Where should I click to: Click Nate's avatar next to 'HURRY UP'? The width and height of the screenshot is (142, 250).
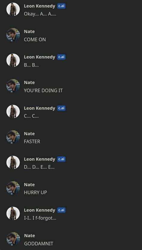(x=13, y=188)
